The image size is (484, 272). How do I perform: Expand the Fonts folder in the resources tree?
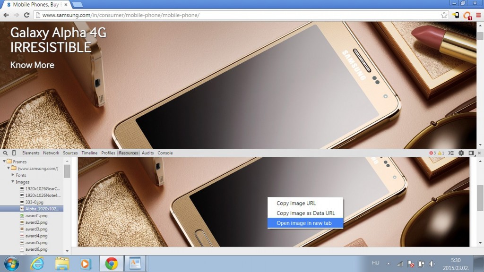point(13,175)
